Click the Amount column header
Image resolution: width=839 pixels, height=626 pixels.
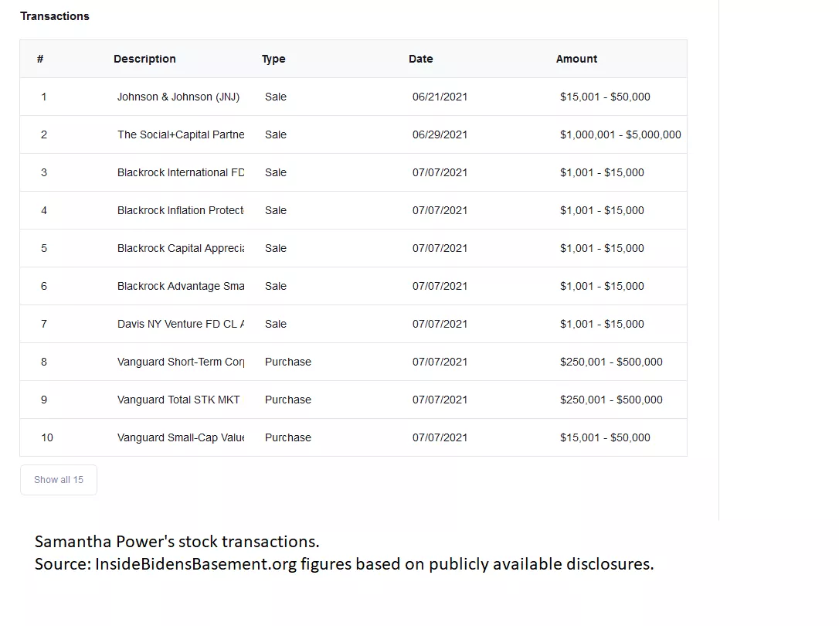coord(576,59)
